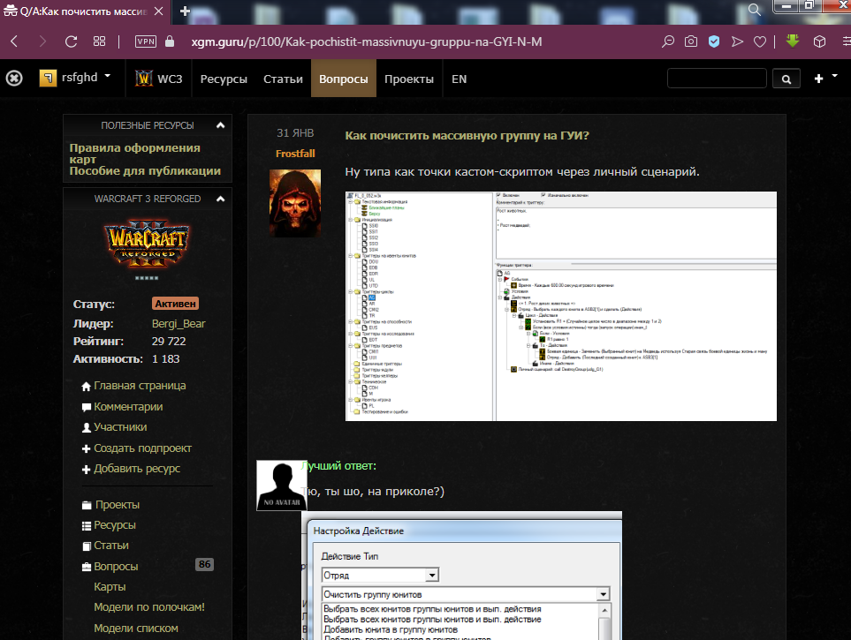Open sidebar Проекты folder
This screenshot has width=851, height=640.
[x=110, y=505]
